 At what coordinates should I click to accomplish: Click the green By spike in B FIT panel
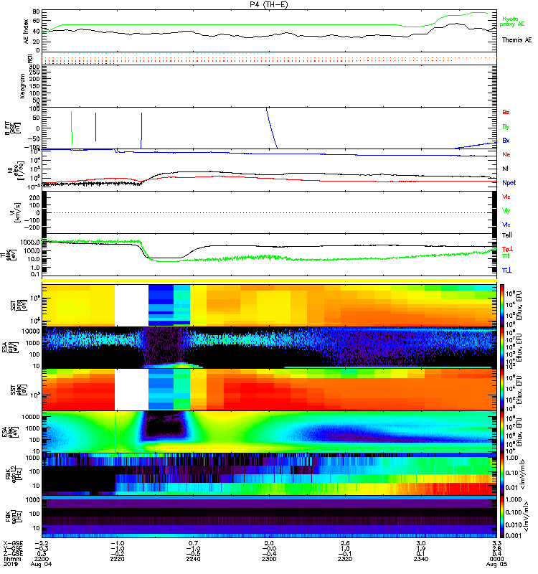72,128
